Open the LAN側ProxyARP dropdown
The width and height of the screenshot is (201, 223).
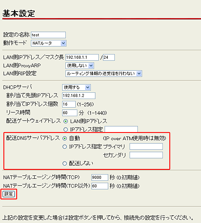[80, 66]
